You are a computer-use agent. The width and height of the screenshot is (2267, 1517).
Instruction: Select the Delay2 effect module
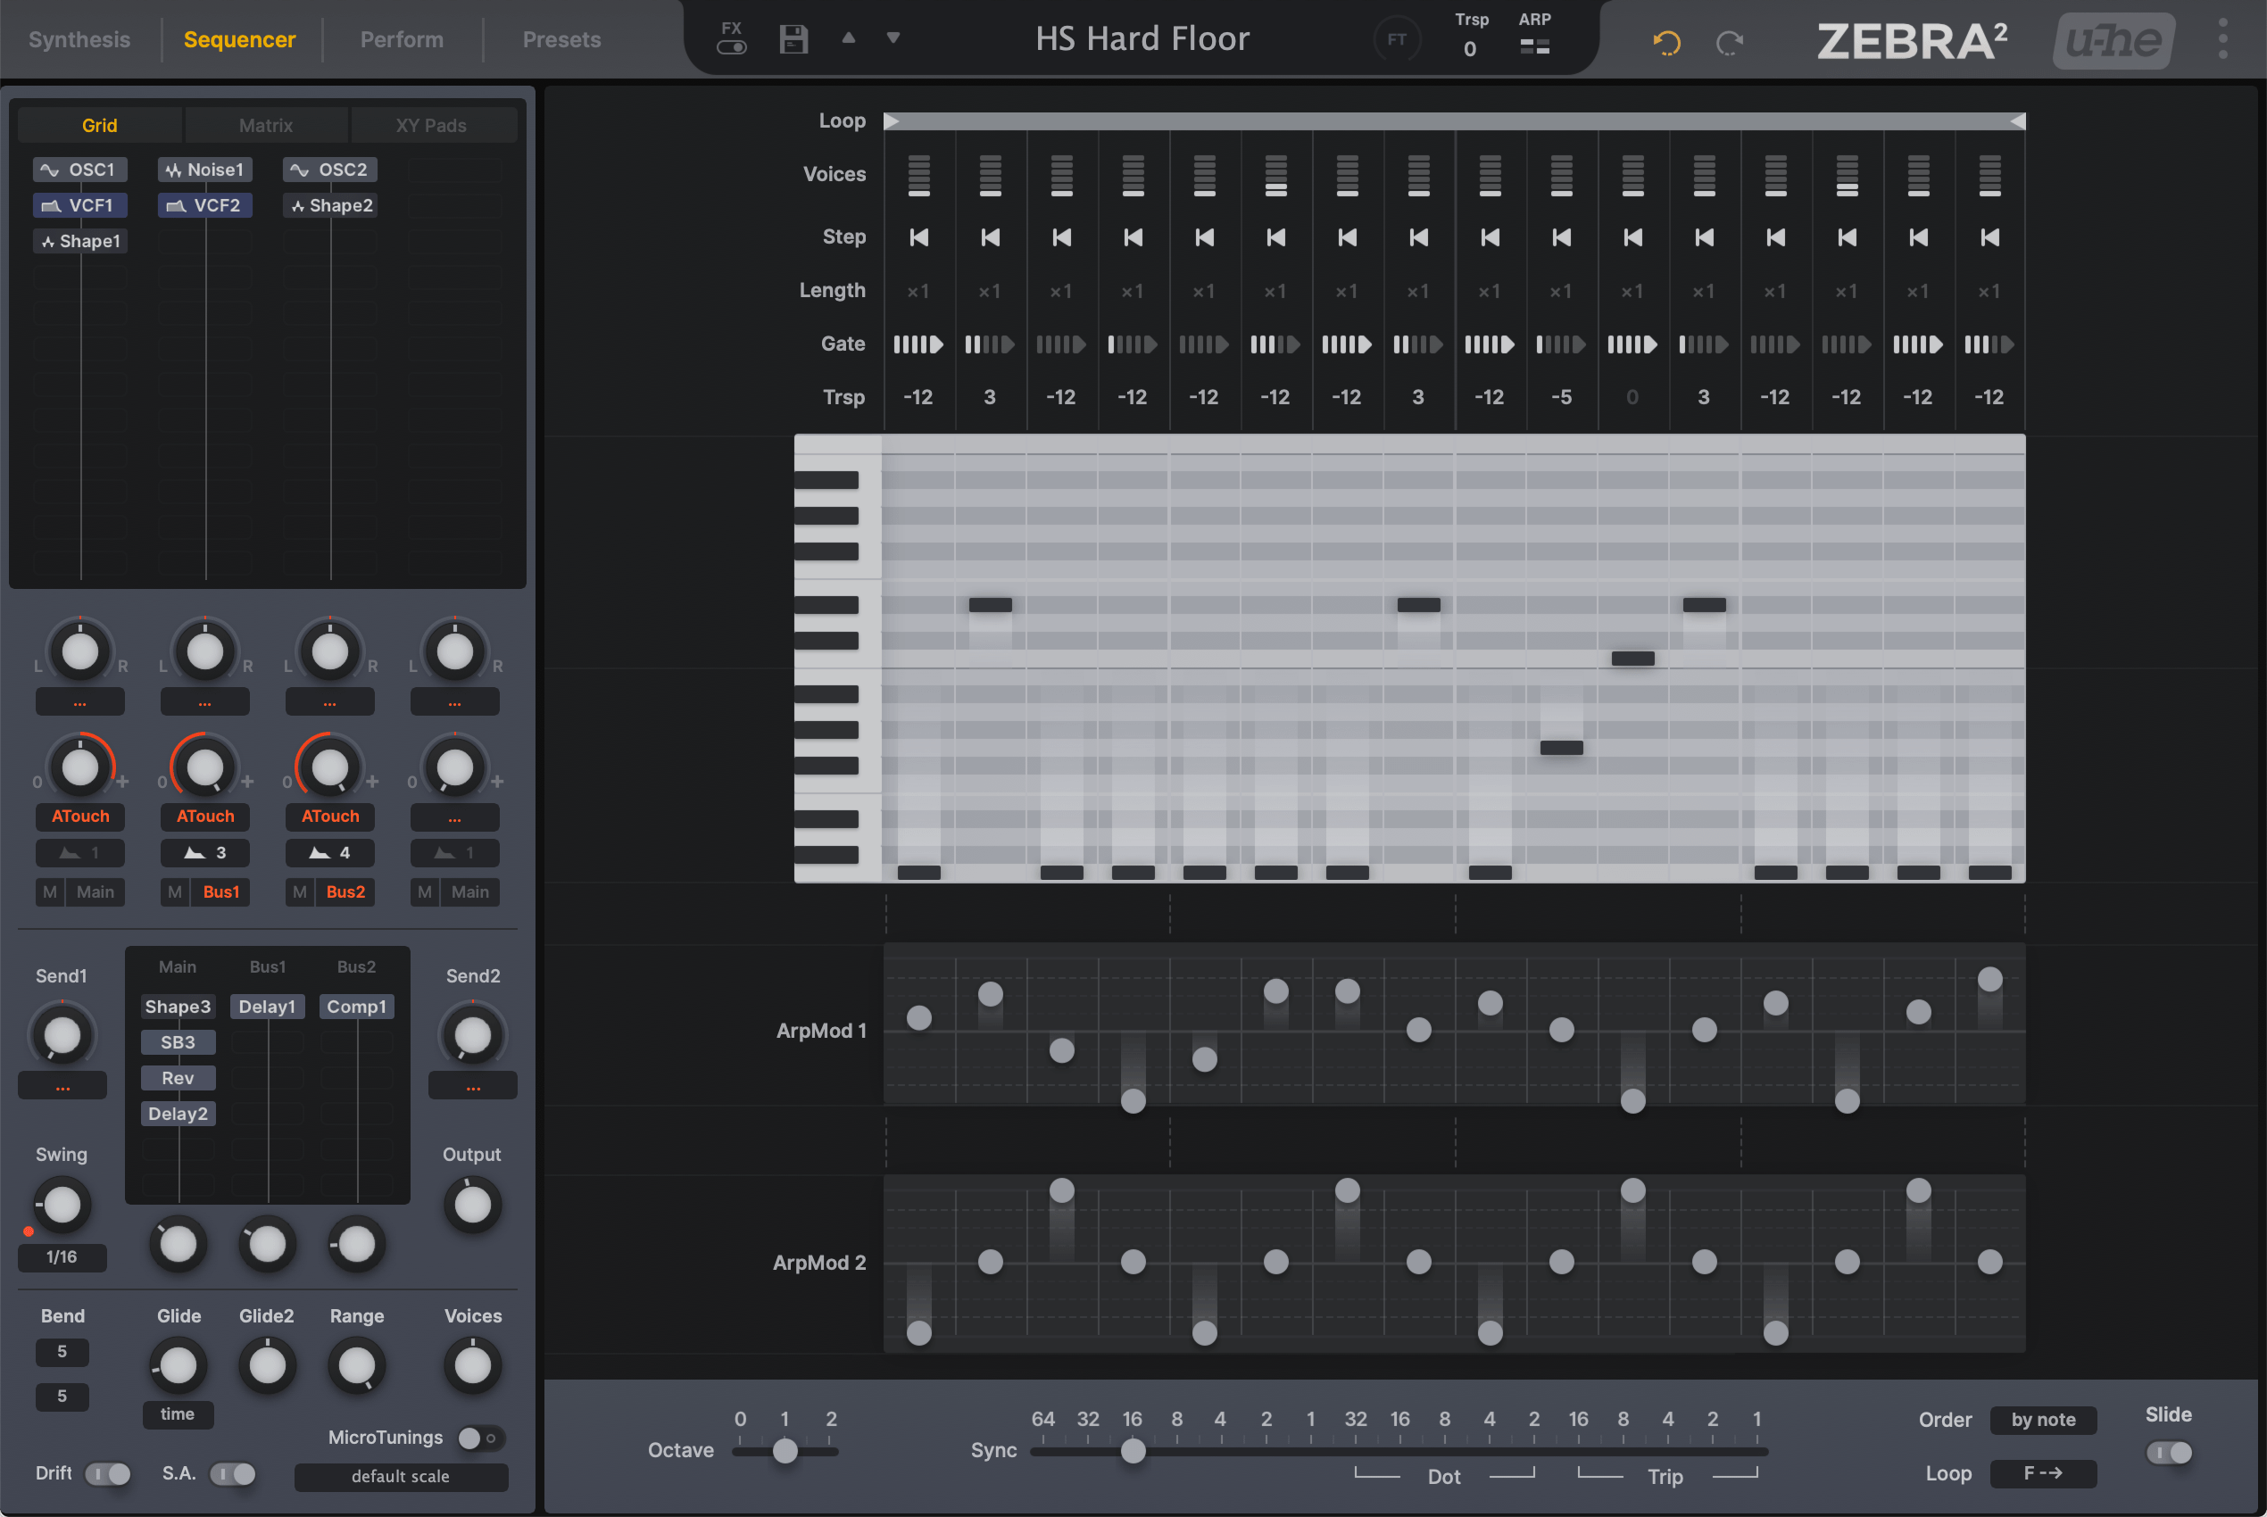pos(178,1115)
